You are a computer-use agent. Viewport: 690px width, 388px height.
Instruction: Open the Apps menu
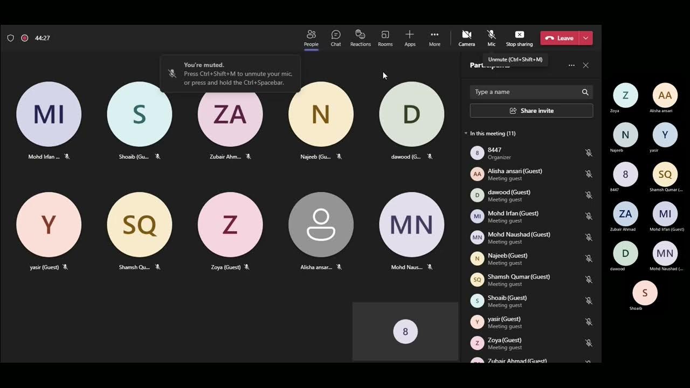[410, 38]
